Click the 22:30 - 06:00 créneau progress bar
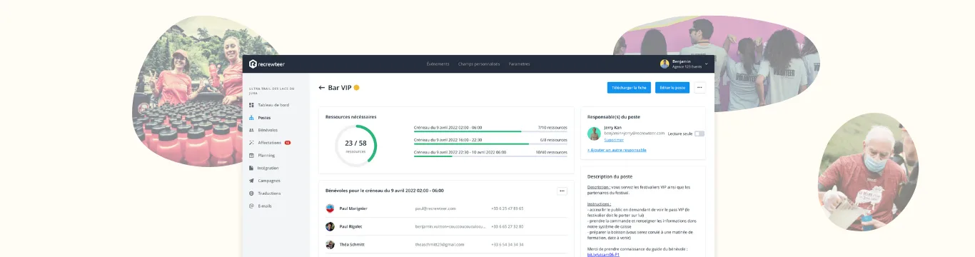The image size is (975, 257). click(x=490, y=156)
